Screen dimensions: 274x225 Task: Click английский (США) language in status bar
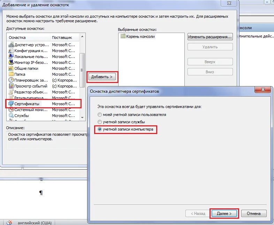point(35,223)
